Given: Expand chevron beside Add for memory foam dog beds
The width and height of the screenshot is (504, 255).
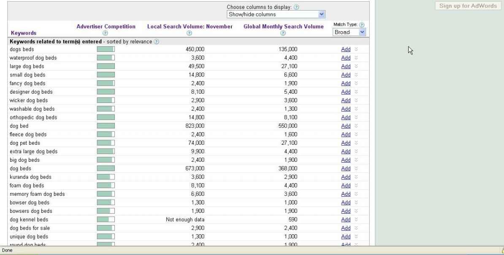Looking at the screenshot, I should click(356, 194).
